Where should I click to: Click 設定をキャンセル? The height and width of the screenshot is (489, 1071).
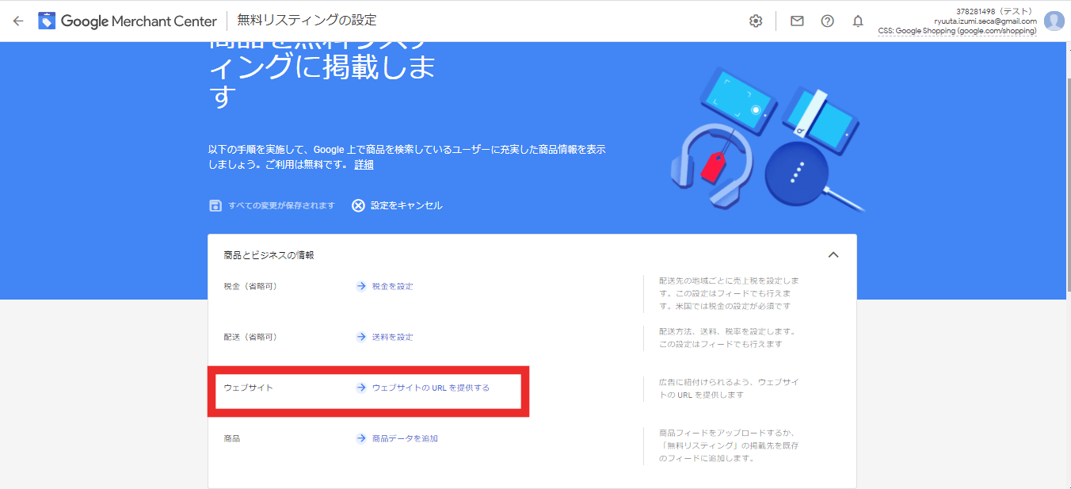click(x=406, y=205)
